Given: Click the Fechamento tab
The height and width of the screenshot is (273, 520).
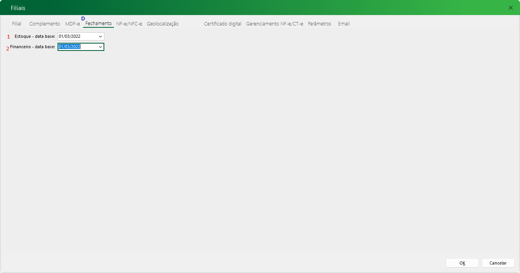Looking at the screenshot, I should pyautogui.click(x=99, y=24).
